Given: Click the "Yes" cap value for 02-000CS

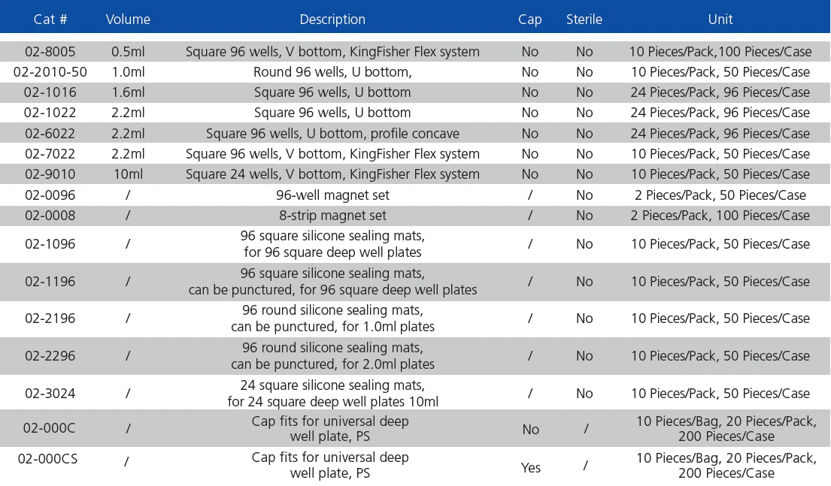Looking at the screenshot, I should (x=530, y=467).
